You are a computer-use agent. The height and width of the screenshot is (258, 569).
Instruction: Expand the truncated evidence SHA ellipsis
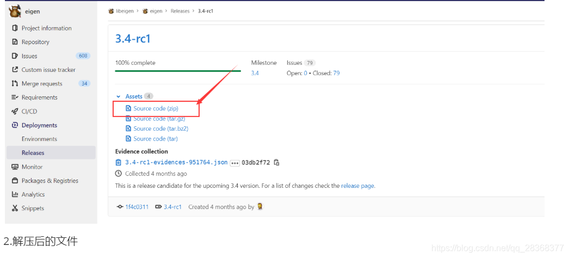235,163
